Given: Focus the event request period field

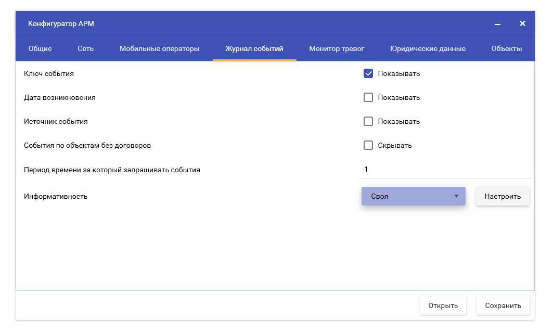Looking at the screenshot, I should pyautogui.click(x=445, y=169).
